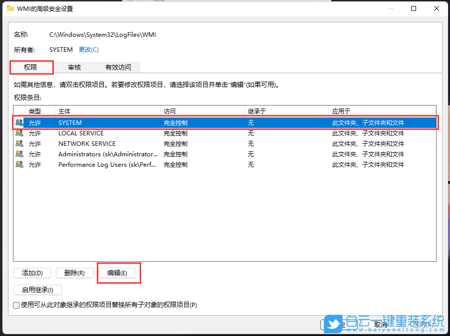
Task: Switch to the 审核 tab
Action: (74, 67)
